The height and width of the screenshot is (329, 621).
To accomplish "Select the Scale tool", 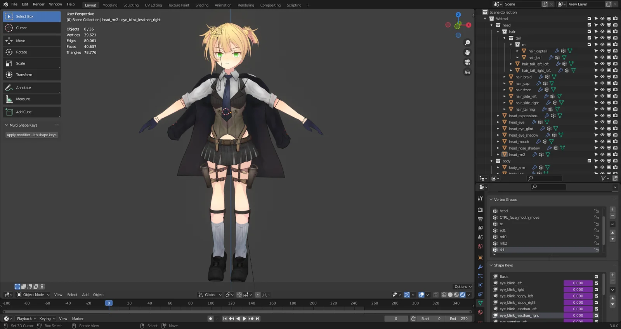I will click(32, 63).
